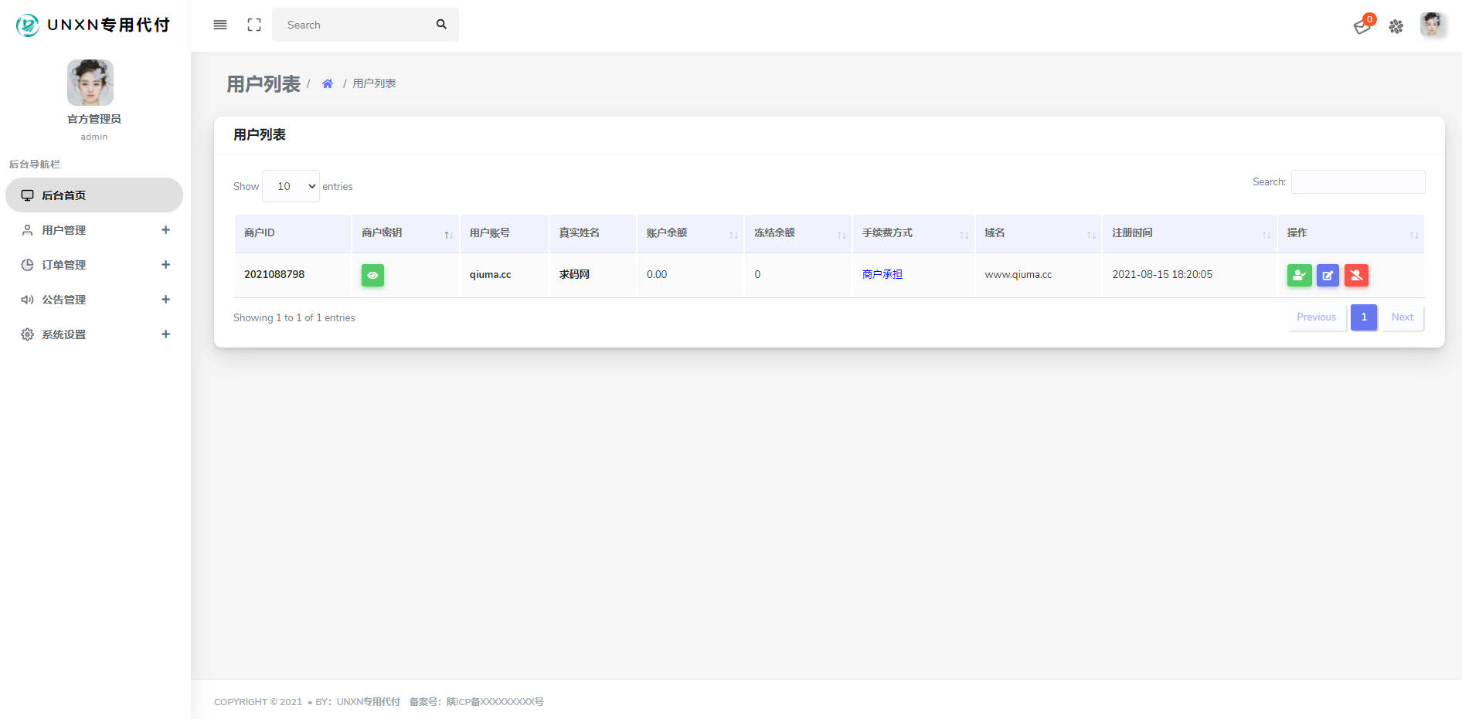The image size is (1462, 719).
Task: Open the 订单管理 sidebar menu
Action: pos(94,265)
